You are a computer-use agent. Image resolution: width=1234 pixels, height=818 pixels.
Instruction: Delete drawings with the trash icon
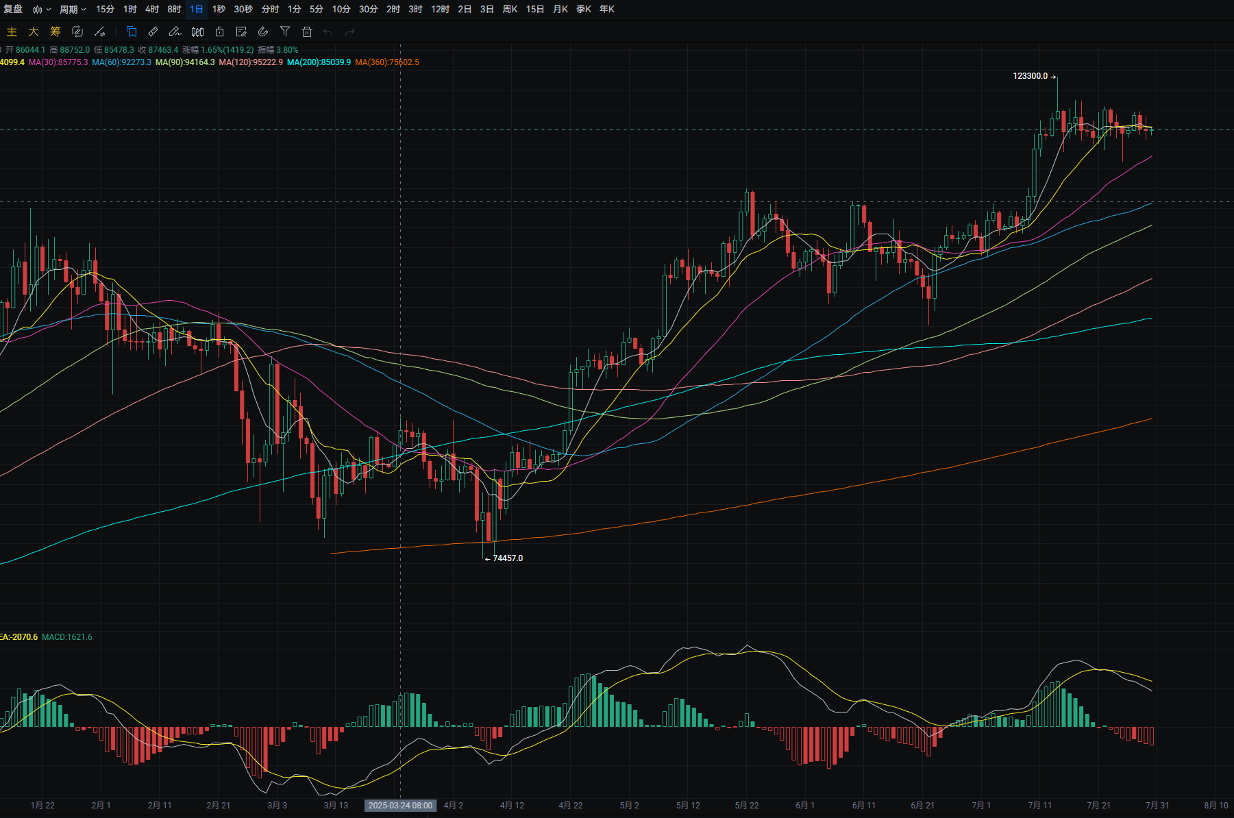pyautogui.click(x=307, y=32)
